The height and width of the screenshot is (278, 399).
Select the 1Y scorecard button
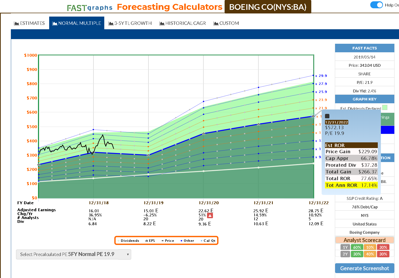tap(345, 247)
